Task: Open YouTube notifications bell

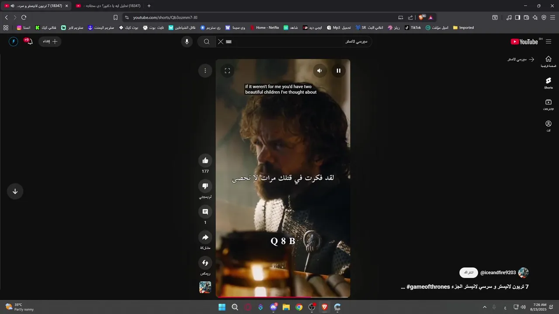Action: [x=29, y=41]
